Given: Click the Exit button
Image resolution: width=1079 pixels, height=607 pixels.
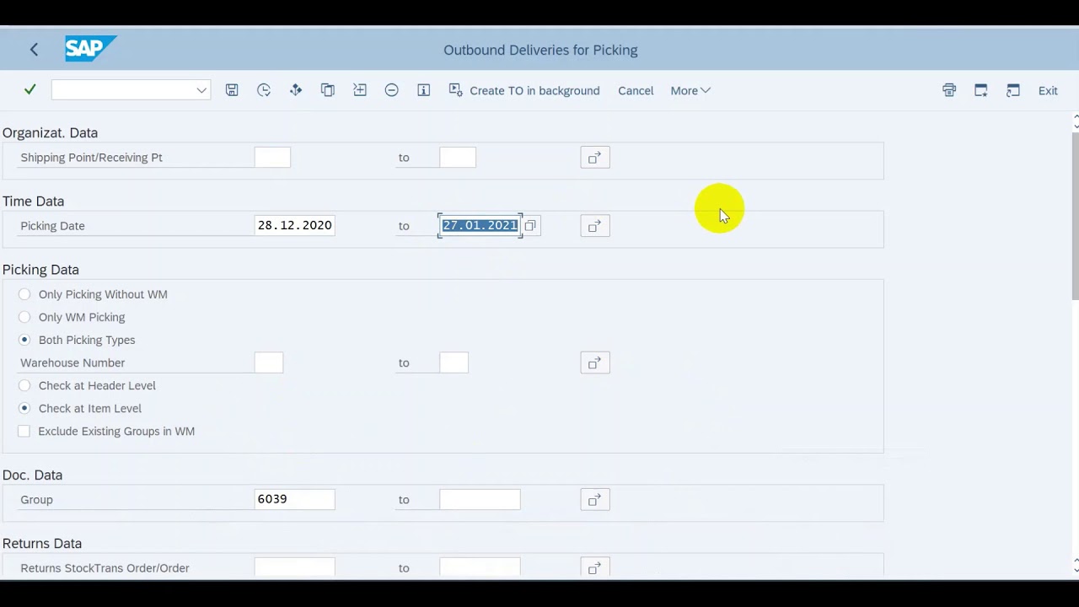Looking at the screenshot, I should [1048, 90].
